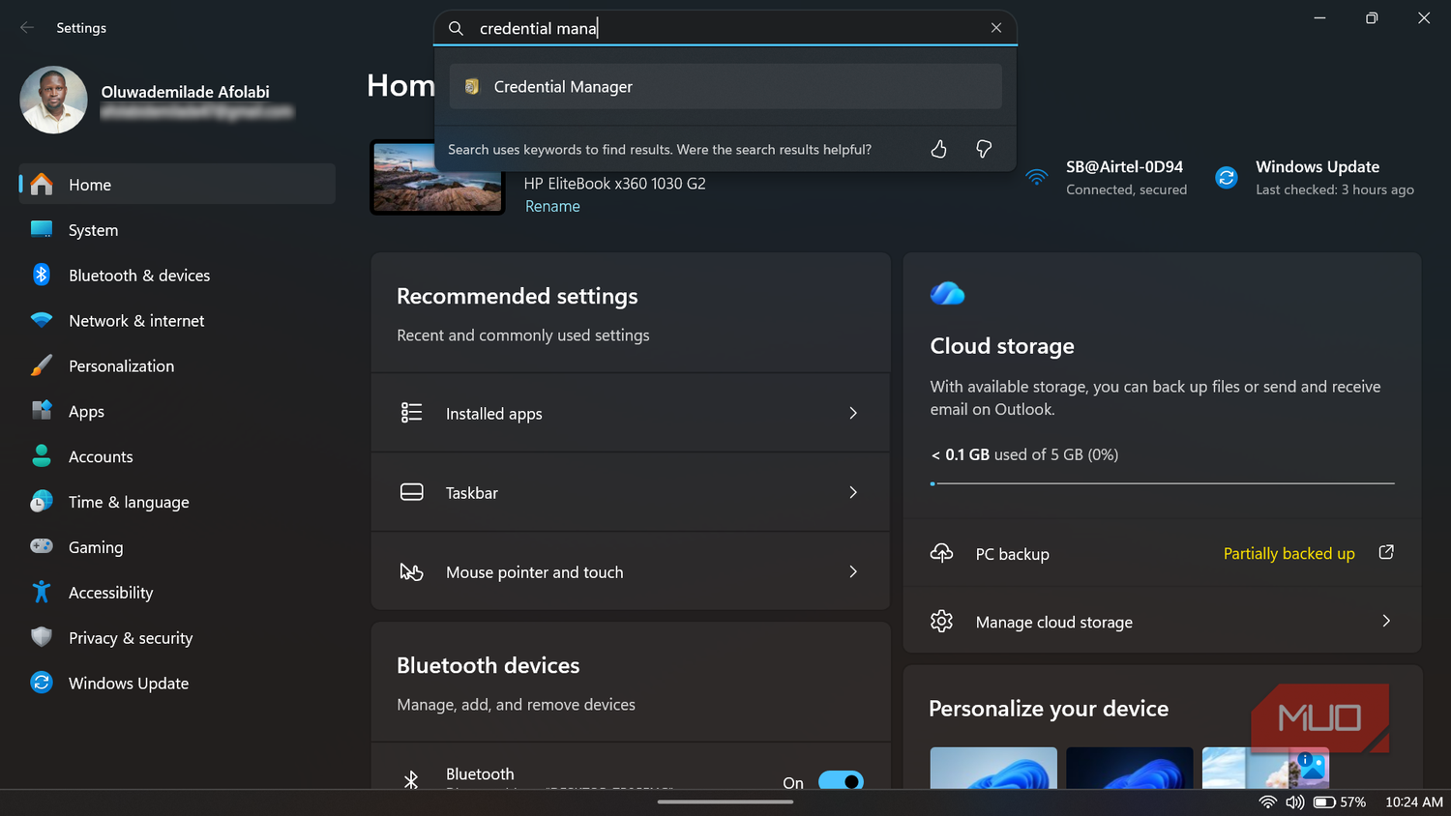Click the system tray volume icon
This screenshot has width=1451, height=816.
click(1295, 802)
